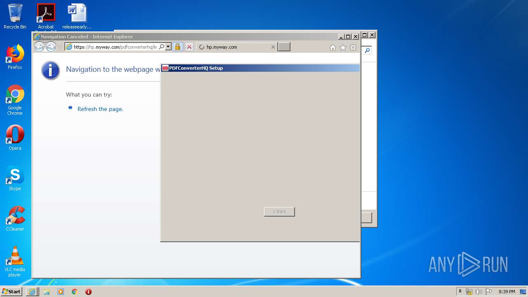This screenshot has height=297, width=528.
Task: Open the Windows Start menu
Action: tap(11, 291)
